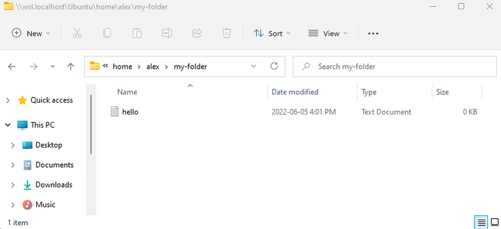Collapse the This PC tree node
This screenshot has width=501, height=229.
[x=8, y=125]
